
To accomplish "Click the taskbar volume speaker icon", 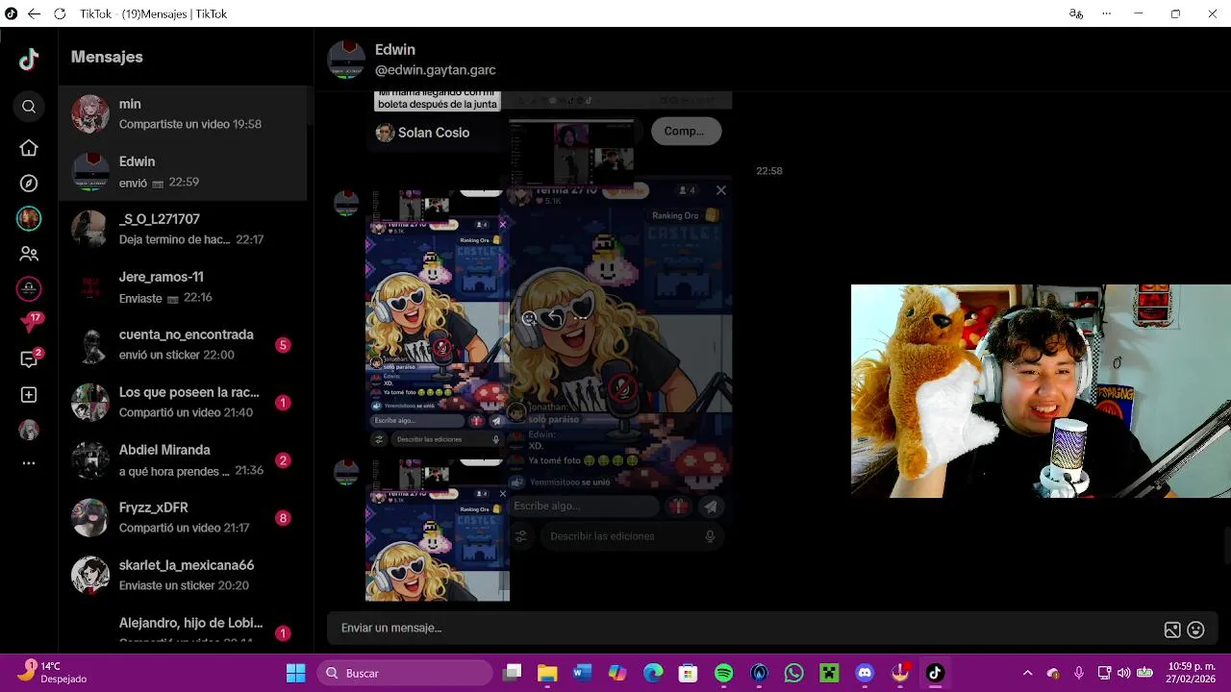I will coord(1124,673).
